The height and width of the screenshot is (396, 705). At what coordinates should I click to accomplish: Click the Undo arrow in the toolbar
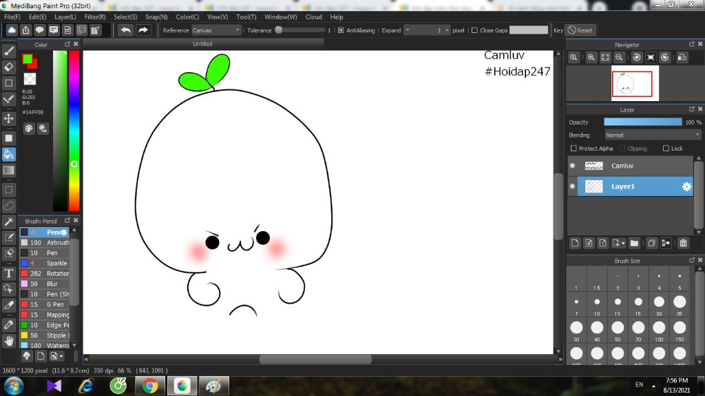(126, 30)
